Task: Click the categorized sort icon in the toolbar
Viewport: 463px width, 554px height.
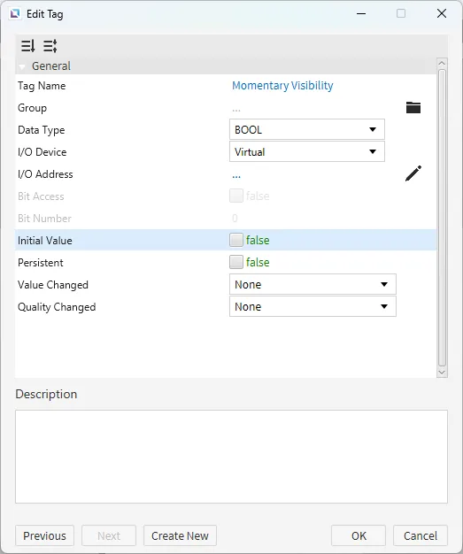Action: (x=28, y=46)
